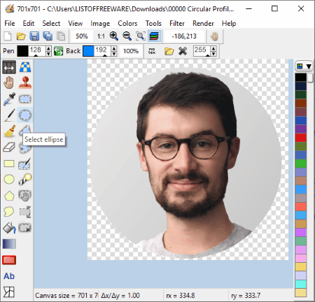
Task: Select the horizontal arrows move tool
Action: [9, 67]
